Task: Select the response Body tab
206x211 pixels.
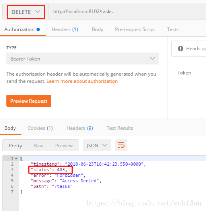Action: [x=10, y=128]
